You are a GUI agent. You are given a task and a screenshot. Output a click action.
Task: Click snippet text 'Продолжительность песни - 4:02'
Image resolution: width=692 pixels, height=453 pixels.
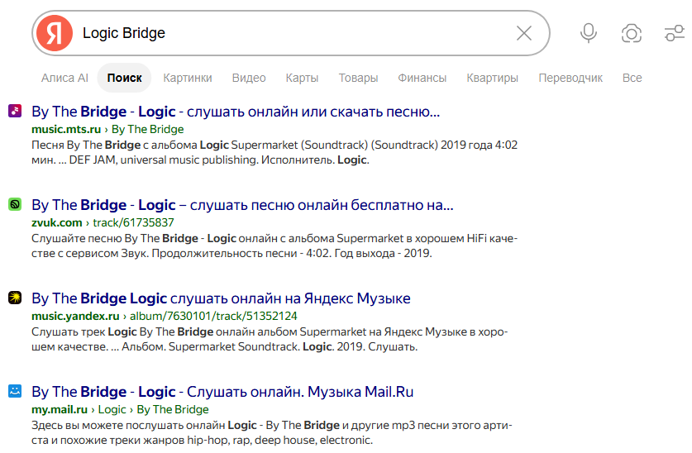click(241, 254)
